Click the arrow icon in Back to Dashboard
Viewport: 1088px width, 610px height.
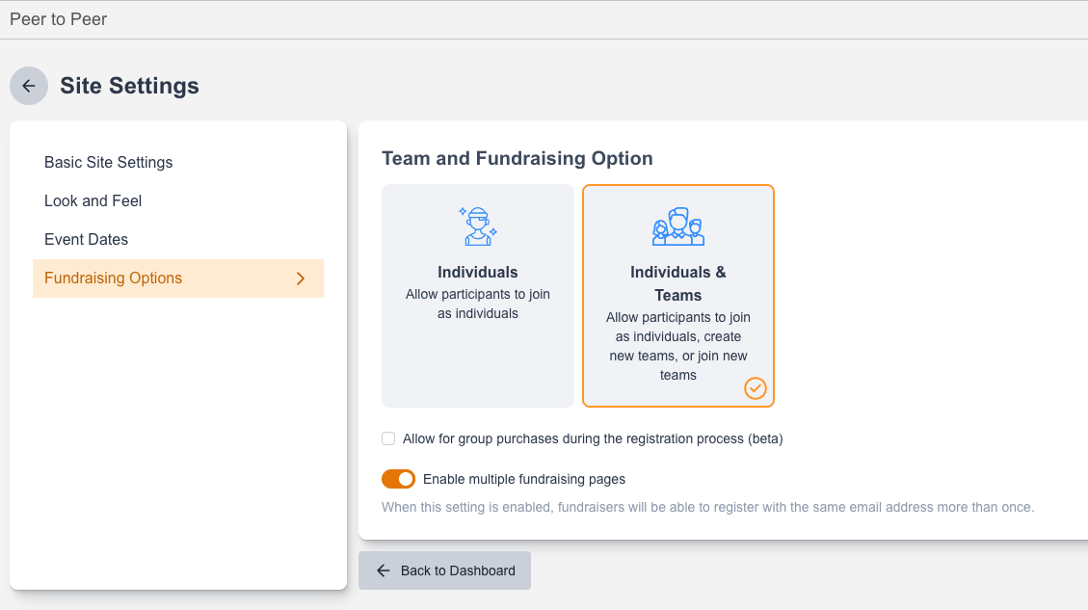click(x=383, y=570)
